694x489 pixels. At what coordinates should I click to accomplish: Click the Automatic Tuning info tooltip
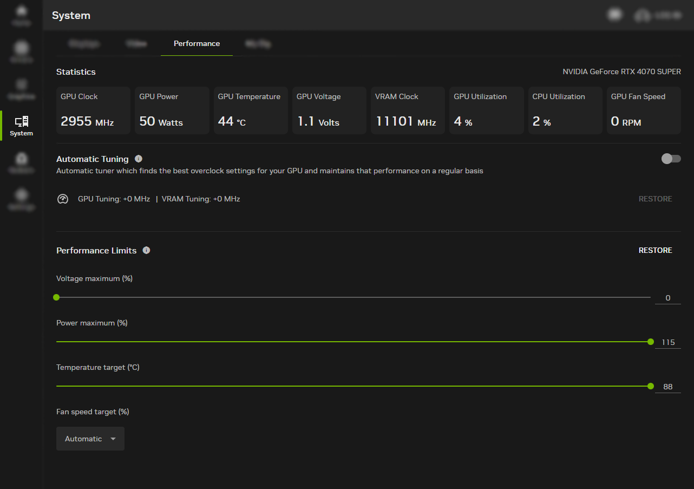139,158
